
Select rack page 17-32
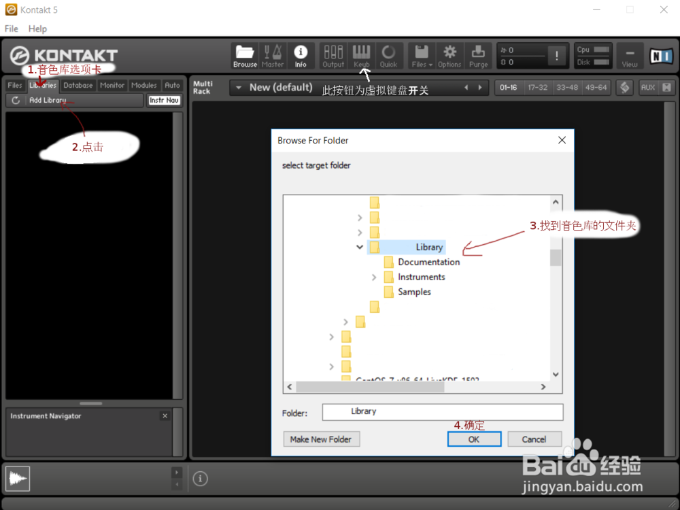pos(538,88)
